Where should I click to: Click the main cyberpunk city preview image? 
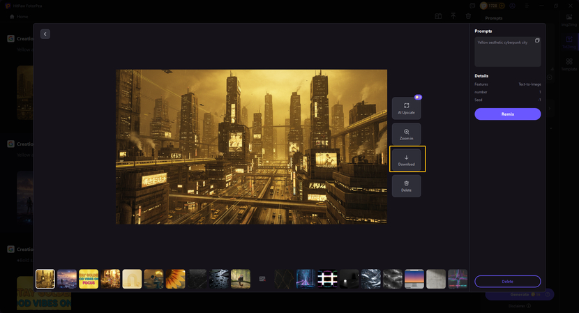[251, 146]
